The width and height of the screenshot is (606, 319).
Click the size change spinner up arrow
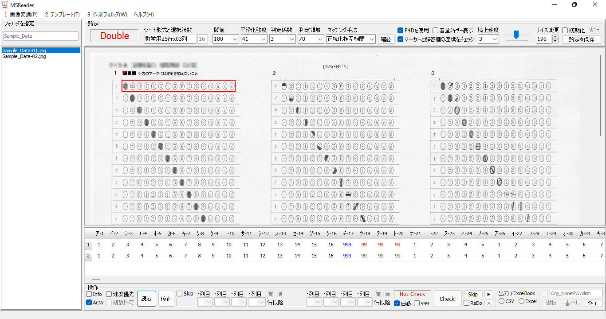pyautogui.click(x=555, y=37)
